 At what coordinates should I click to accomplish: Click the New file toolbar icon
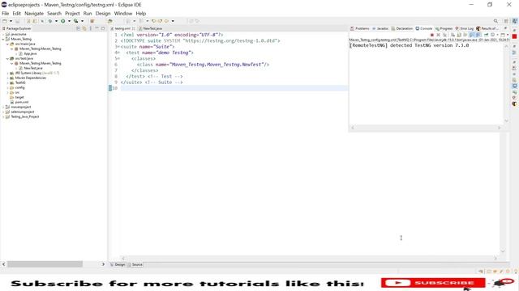[x=4, y=21]
